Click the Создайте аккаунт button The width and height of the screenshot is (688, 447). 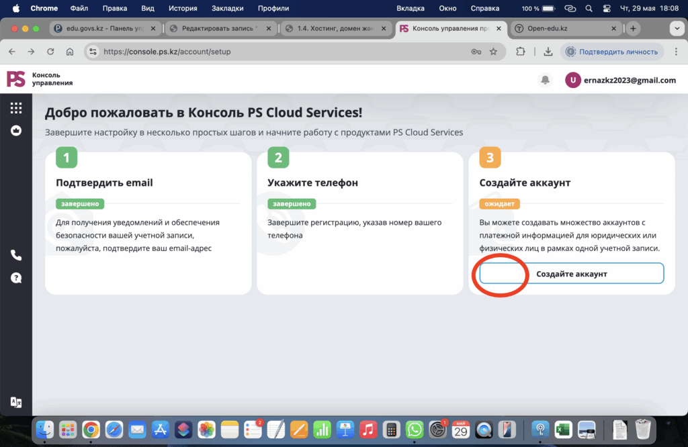tap(571, 274)
